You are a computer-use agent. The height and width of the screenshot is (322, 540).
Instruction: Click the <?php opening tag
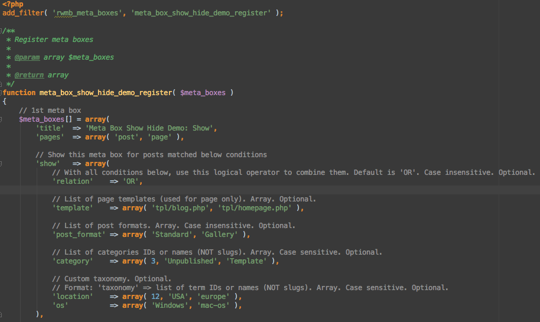tap(13, 4)
